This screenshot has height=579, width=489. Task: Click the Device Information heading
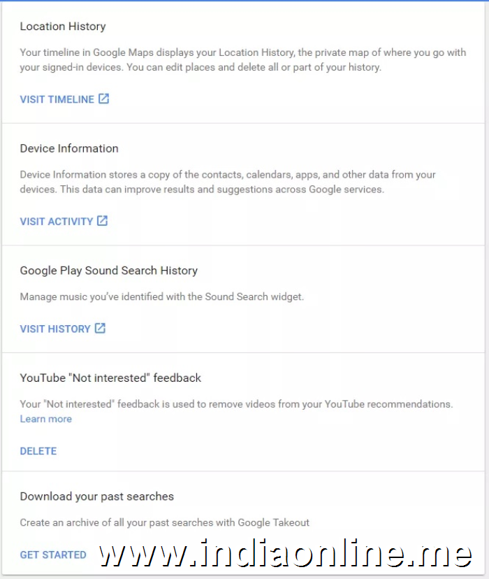(69, 148)
